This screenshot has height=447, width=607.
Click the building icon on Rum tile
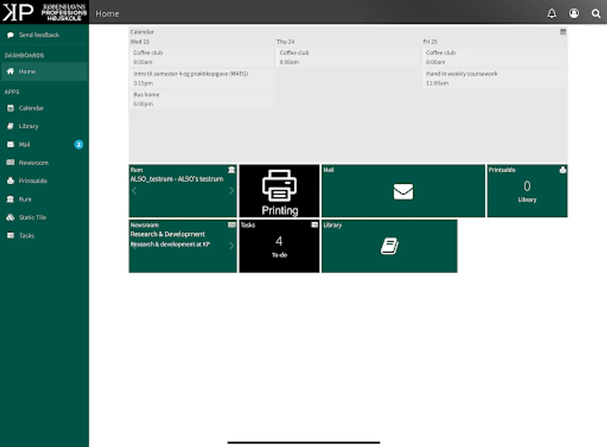pos(231,170)
